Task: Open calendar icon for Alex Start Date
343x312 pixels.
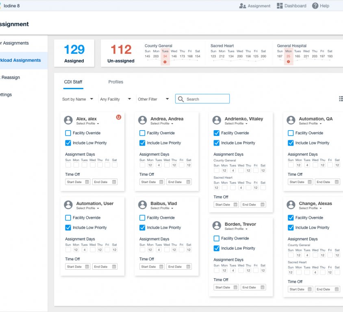Action: [x=87, y=182]
